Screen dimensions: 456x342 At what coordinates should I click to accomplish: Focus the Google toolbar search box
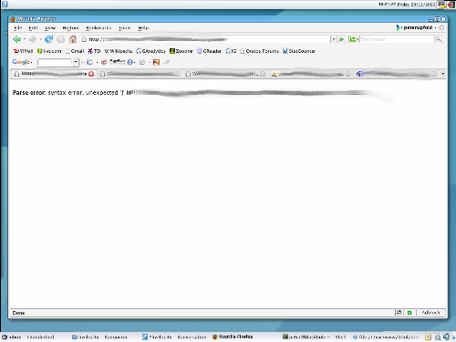pos(55,62)
